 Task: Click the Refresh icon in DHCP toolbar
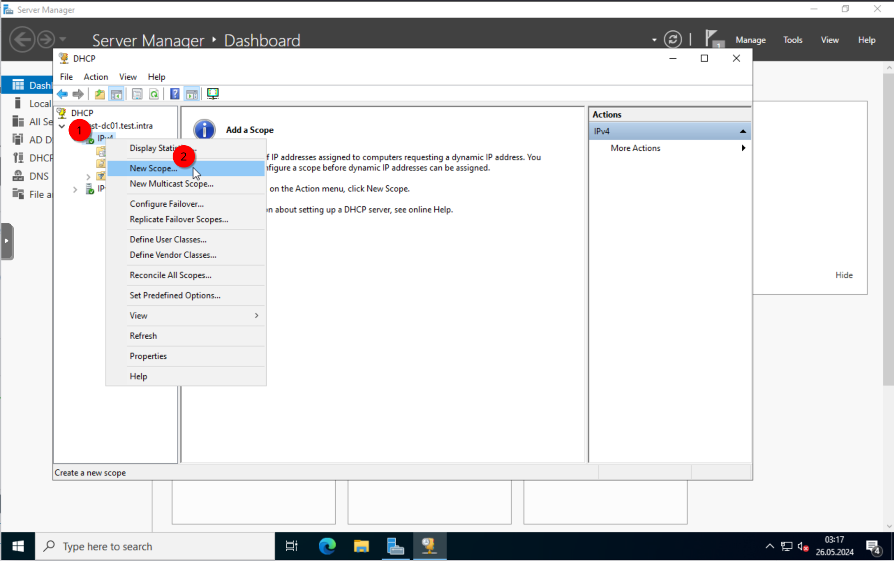coord(154,94)
